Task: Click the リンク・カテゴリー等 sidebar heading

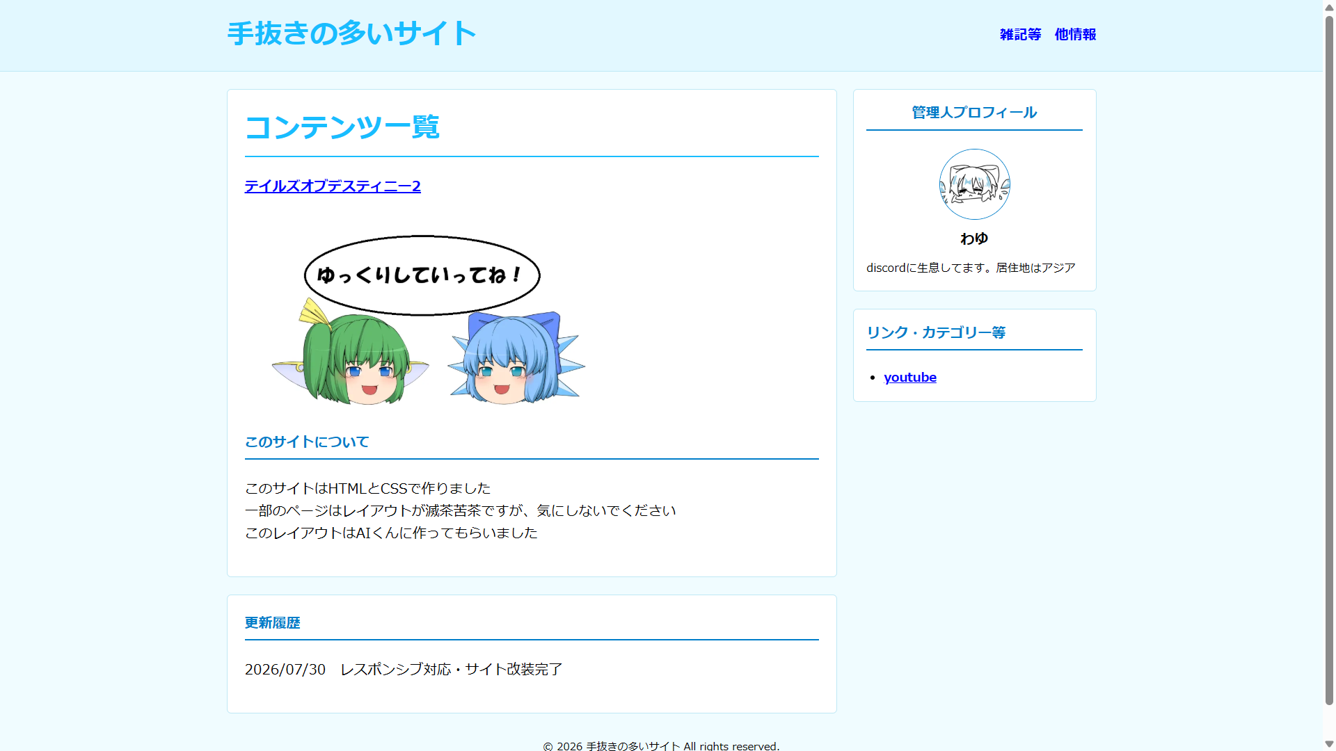Action: [936, 332]
